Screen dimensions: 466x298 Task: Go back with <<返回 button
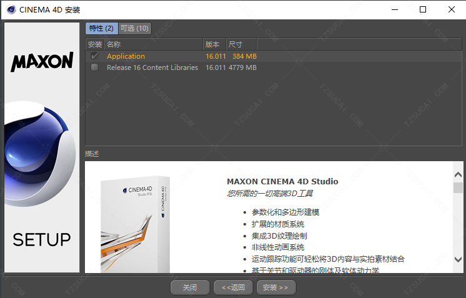233,287
